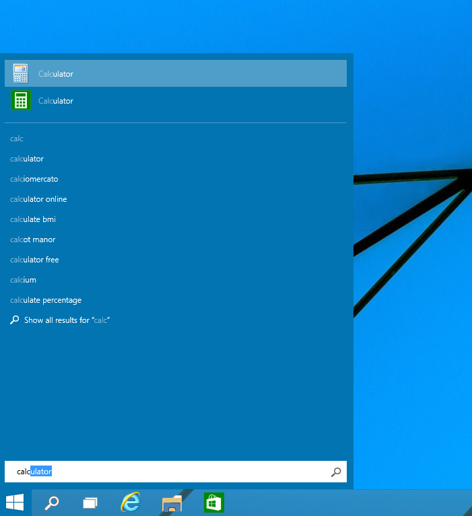The height and width of the screenshot is (516, 472).
Task: Choose the "calculate percentage" suggestion
Action: pos(46,300)
